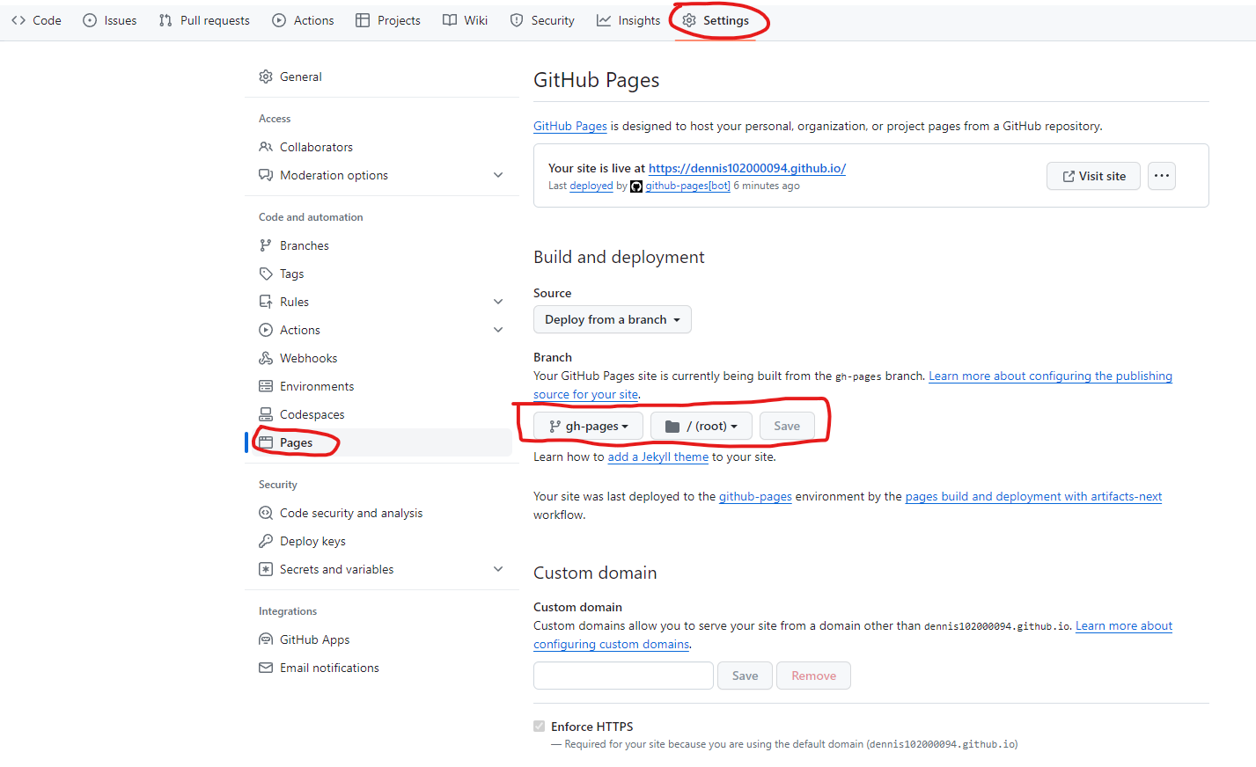Click Save next to folder dropdown
1256x767 pixels.
tap(787, 426)
